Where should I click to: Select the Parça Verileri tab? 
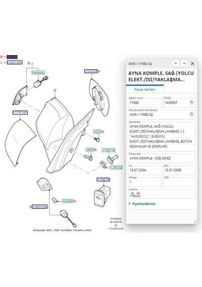coord(145,90)
